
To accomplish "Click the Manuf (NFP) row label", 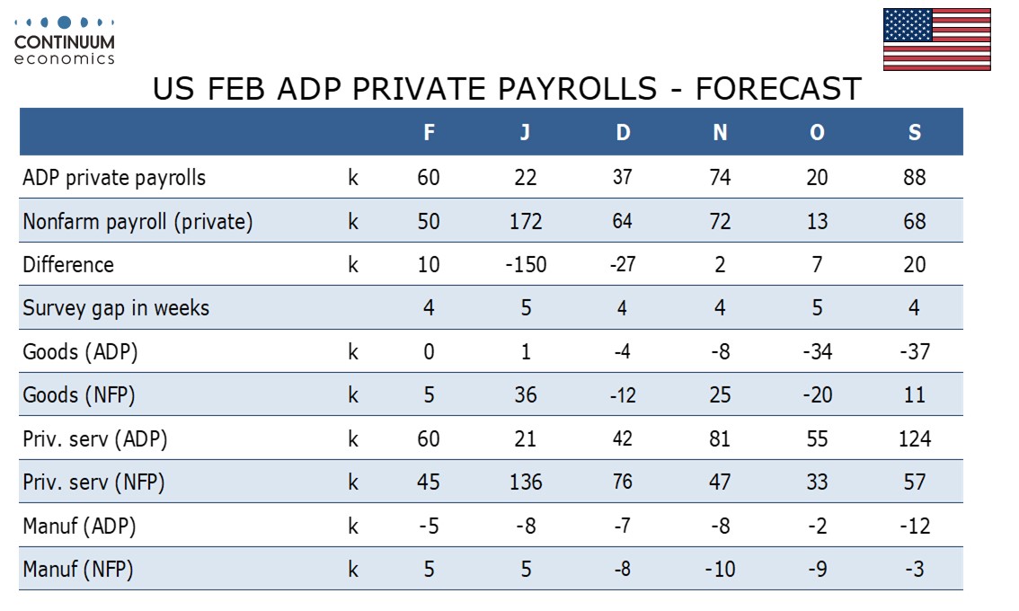I will (78, 569).
